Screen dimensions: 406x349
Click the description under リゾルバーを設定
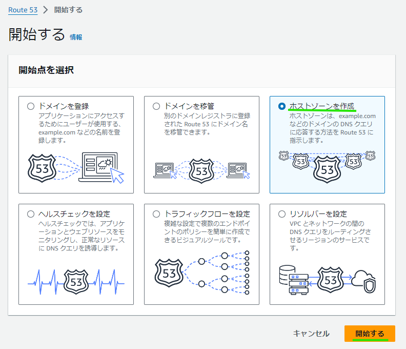[330, 236]
